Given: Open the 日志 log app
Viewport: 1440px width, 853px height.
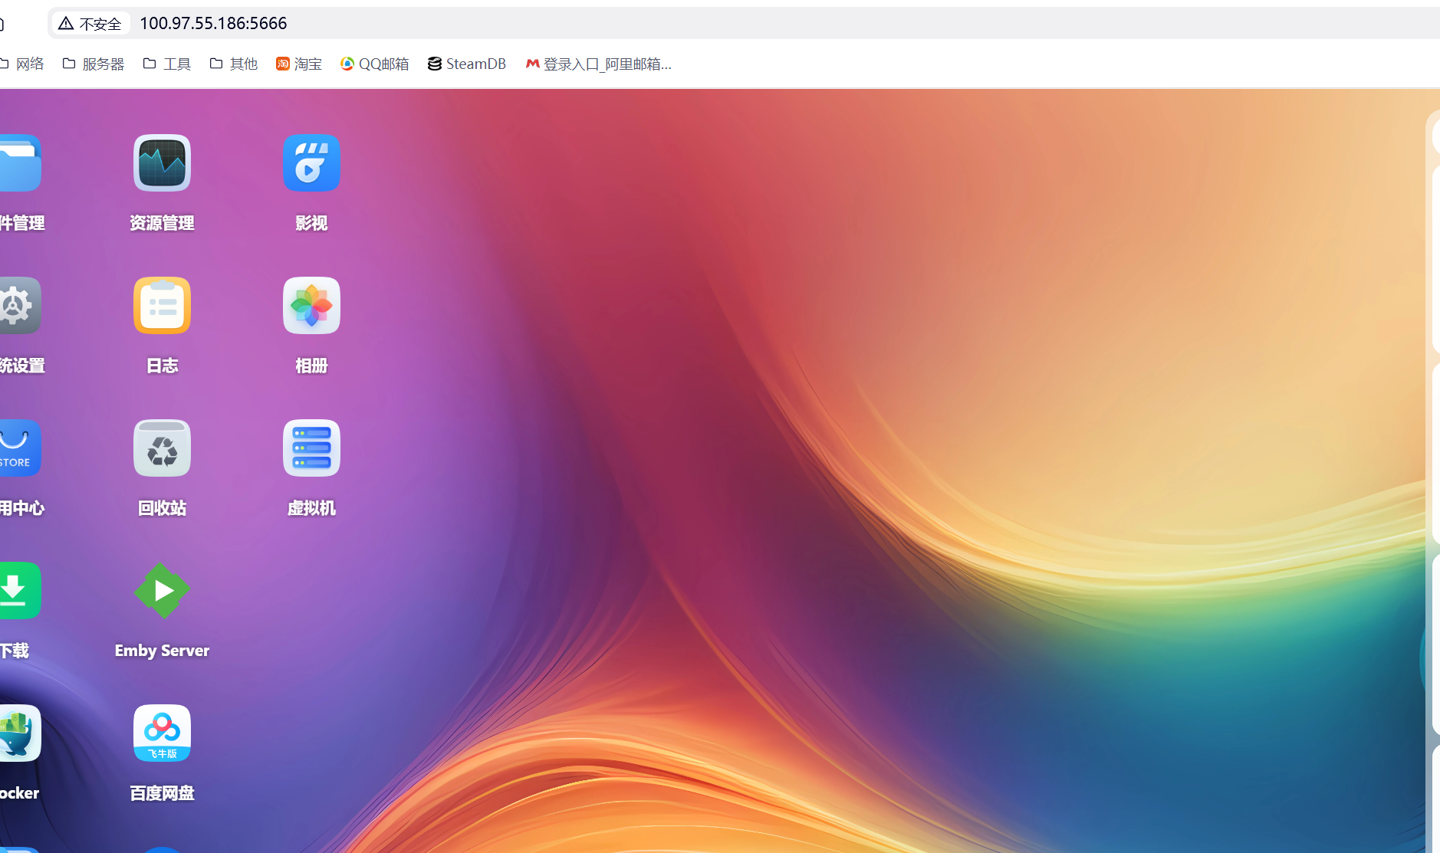Looking at the screenshot, I should (x=162, y=306).
